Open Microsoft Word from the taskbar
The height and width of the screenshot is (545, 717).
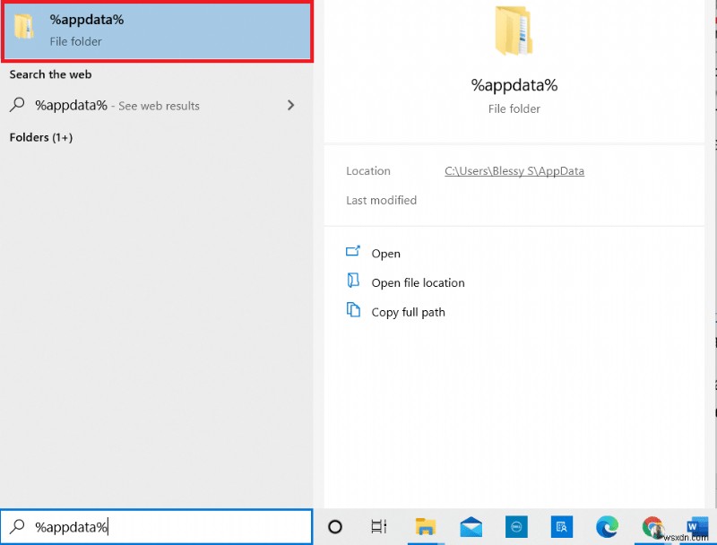click(697, 527)
